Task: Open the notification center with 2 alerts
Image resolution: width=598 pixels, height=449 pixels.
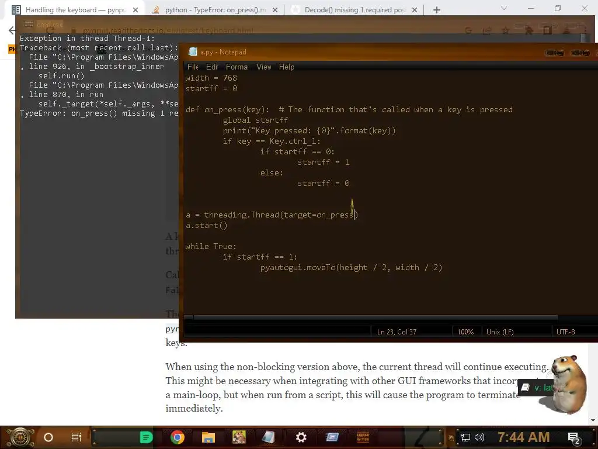Action: coord(574,438)
